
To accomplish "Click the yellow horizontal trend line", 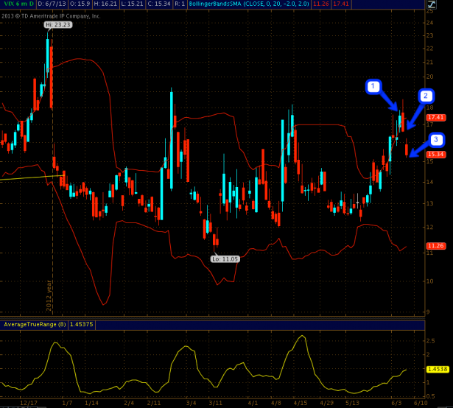I will (29, 177).
